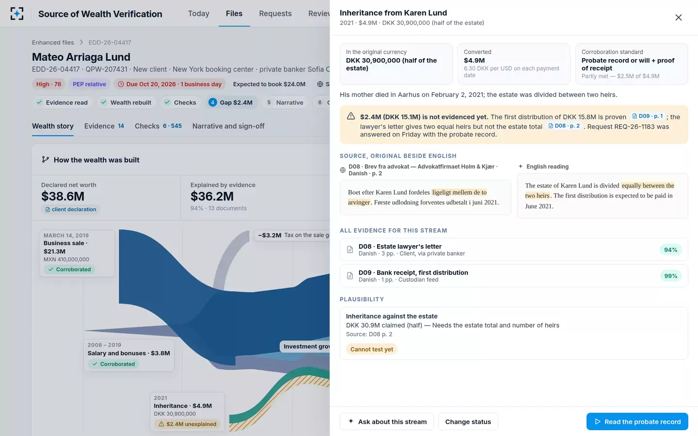Select the Wealth story tab

[53, 126]
